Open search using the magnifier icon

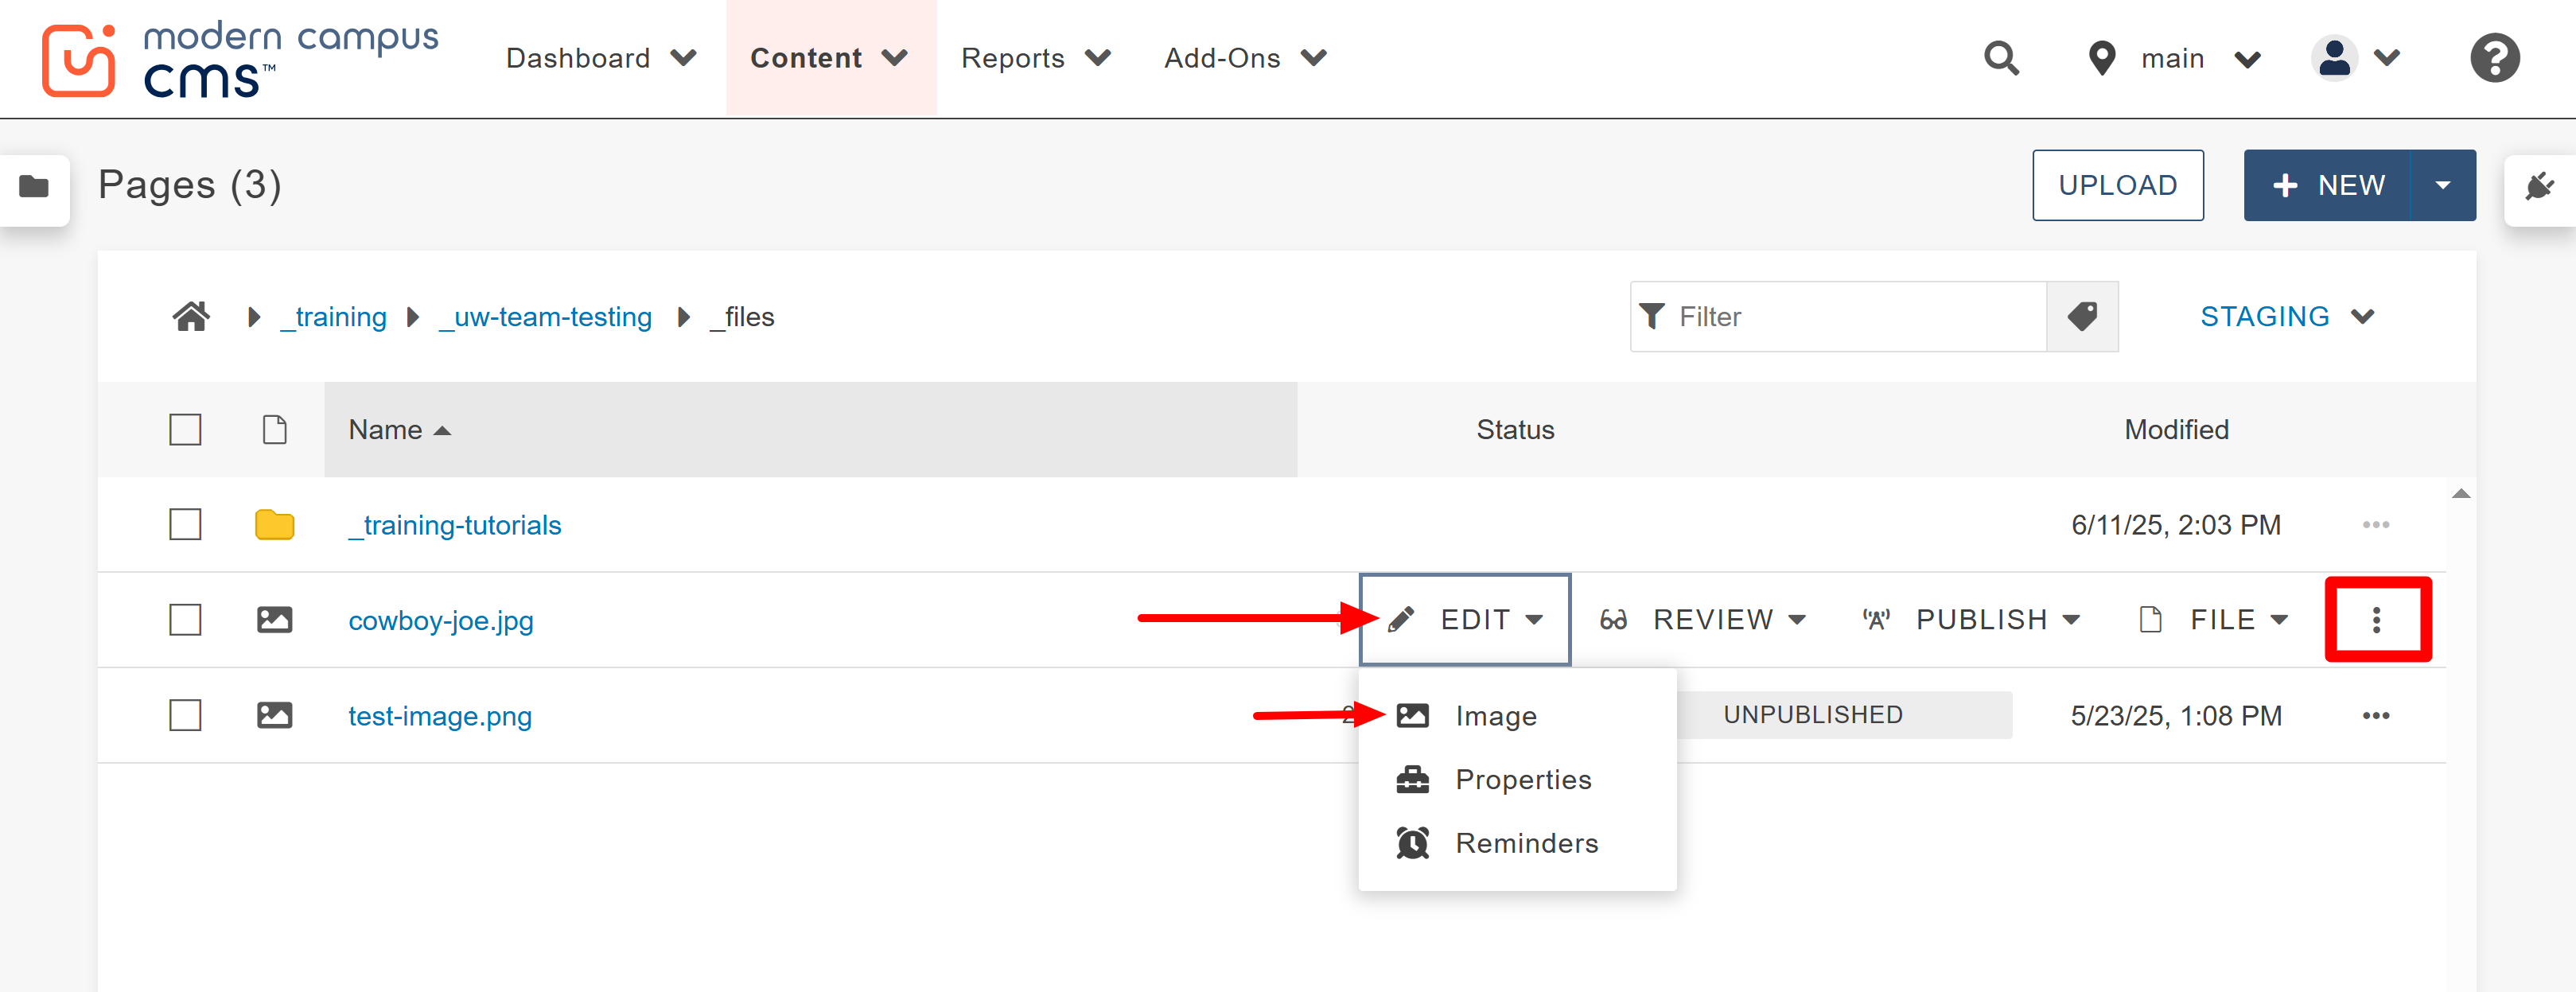[2001, 58]
